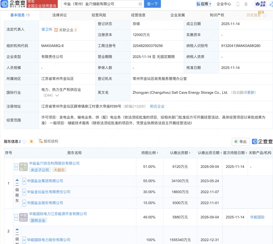273x244 pixels.
Task: Switch to the 知识产权 tab
Action: tap(217, 15)
